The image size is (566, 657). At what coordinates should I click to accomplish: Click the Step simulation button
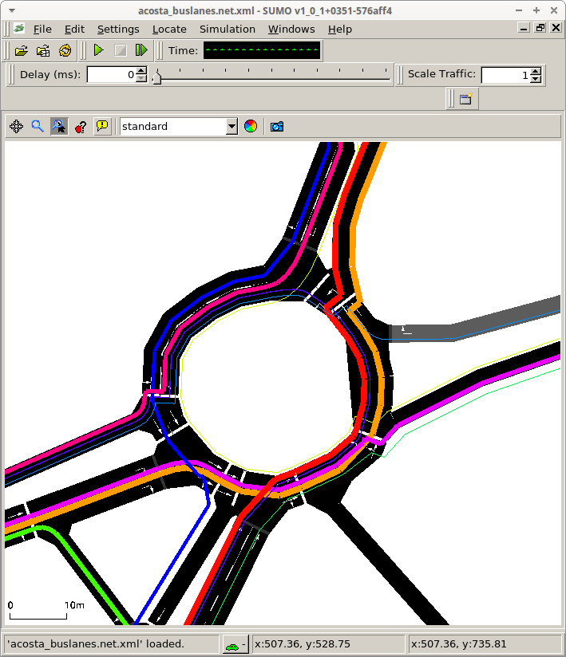click(141, 50)
